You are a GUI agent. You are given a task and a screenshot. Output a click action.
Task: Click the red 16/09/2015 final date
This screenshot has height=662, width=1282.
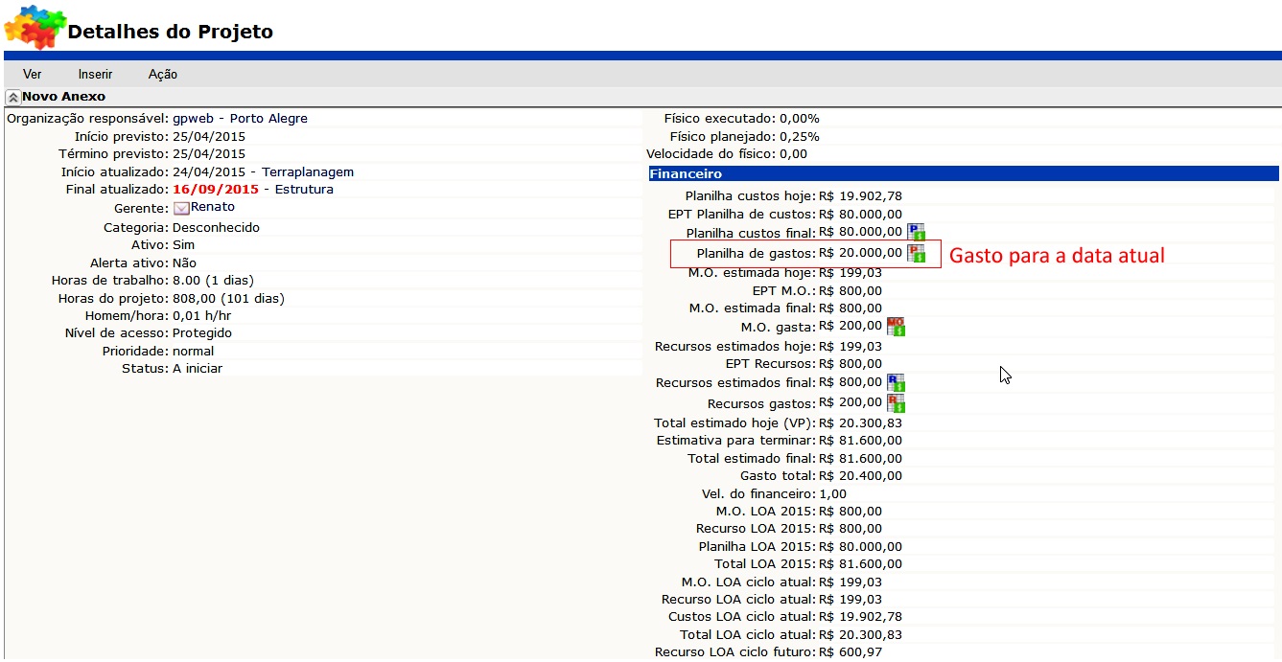point(216,190)
